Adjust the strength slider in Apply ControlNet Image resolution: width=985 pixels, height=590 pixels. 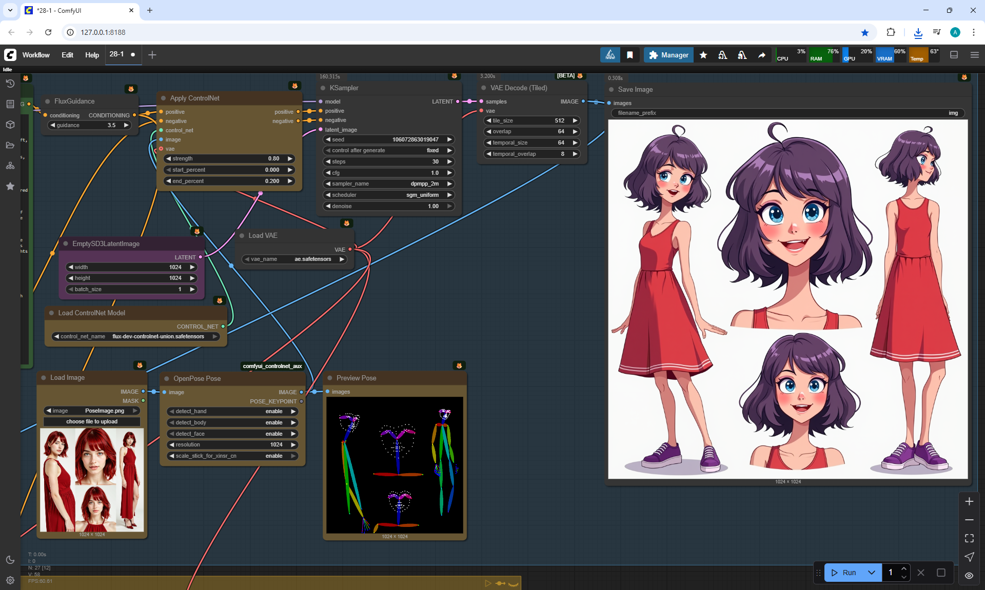pos(229,158)
